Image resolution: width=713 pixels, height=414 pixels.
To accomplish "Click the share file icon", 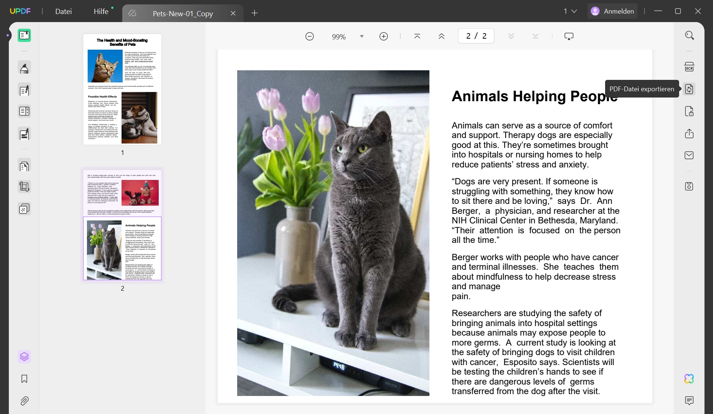I will coord(689,133).
